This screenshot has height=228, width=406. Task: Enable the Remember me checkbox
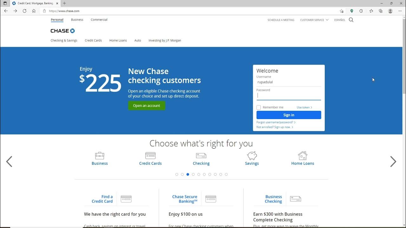pos(259,108)
